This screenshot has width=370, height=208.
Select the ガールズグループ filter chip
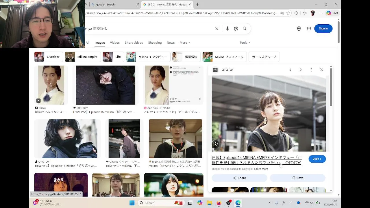click(264, 57)
